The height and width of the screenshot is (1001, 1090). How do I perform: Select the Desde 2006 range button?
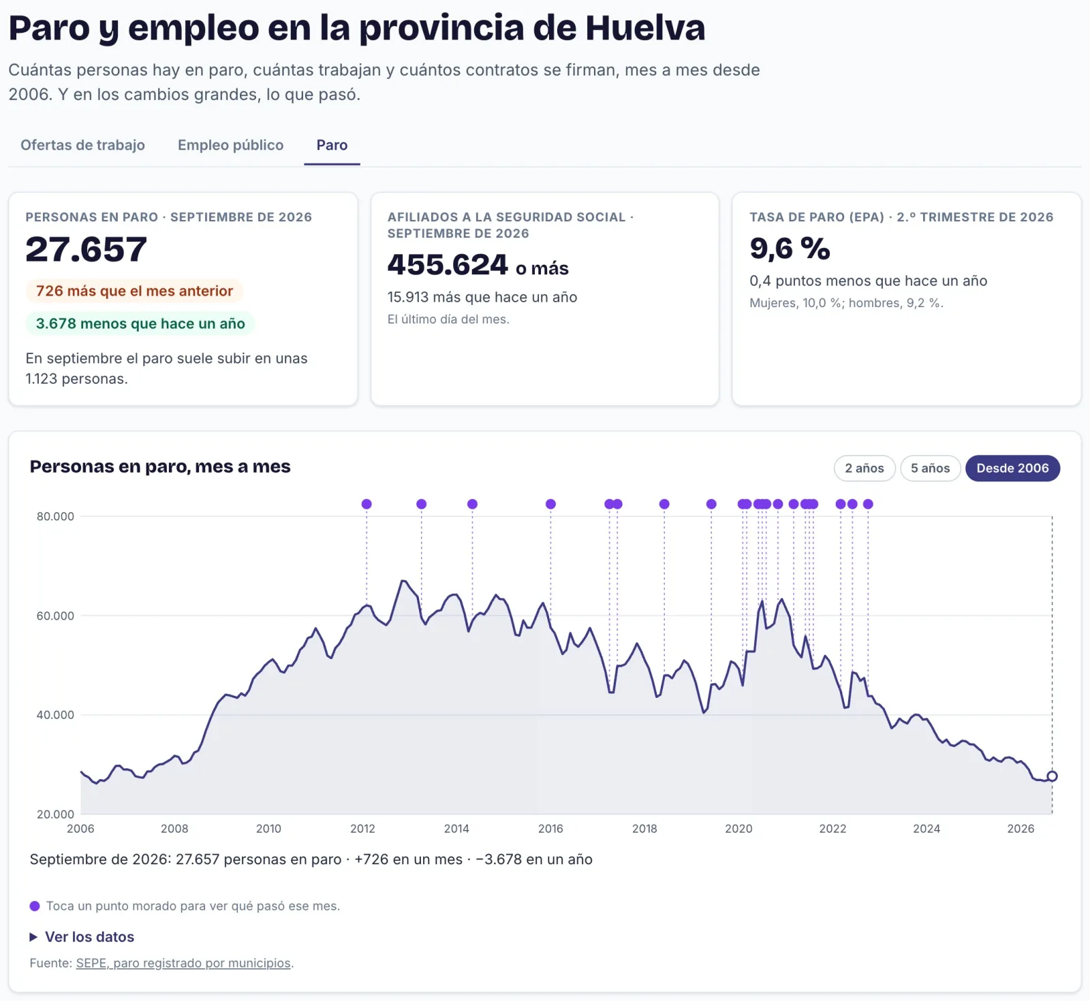(x=1012, y=468)
